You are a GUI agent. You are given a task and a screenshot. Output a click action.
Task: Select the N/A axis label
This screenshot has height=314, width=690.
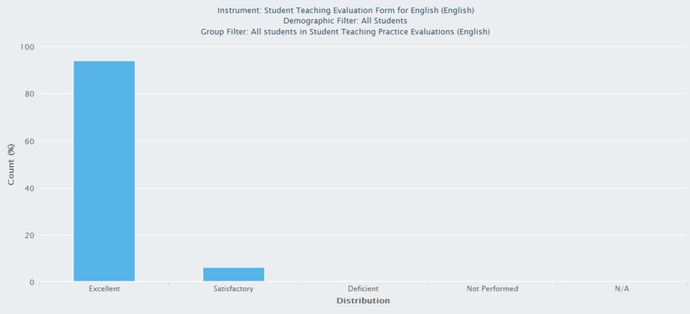(622, 289)
